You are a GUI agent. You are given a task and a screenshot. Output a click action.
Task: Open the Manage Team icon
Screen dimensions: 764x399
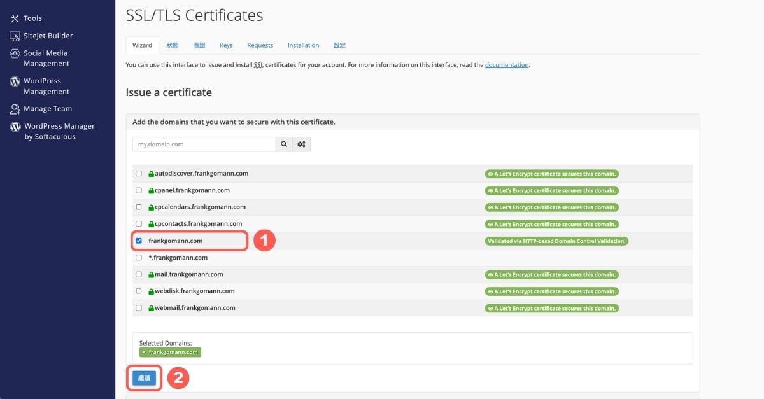click(x=15, y=109)
